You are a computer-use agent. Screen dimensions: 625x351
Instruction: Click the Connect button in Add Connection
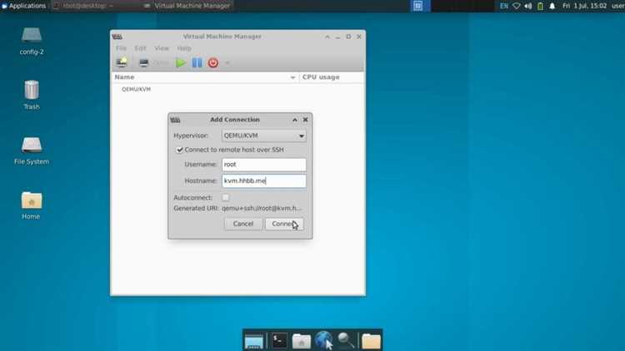284,224
